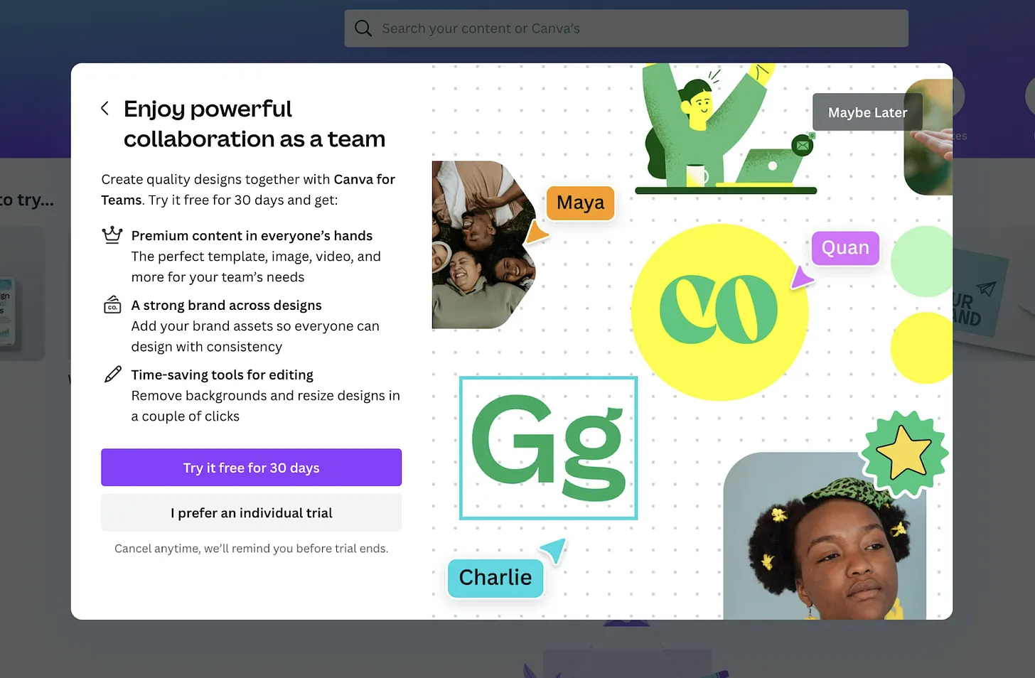Image resolution: width=1035 pixels, height=678 pixels.
Task: Choose 'I prefer an individual trial'
Action: click(251, 512)
